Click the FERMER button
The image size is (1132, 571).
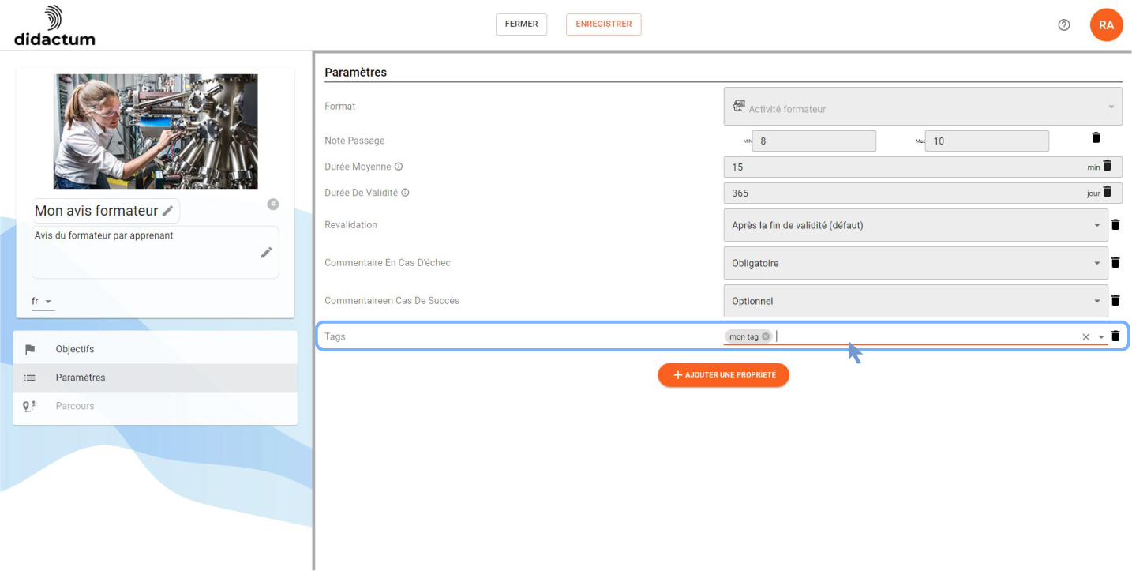(x=521, y=24)
